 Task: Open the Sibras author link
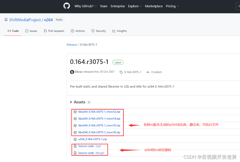tap(78, 72)
